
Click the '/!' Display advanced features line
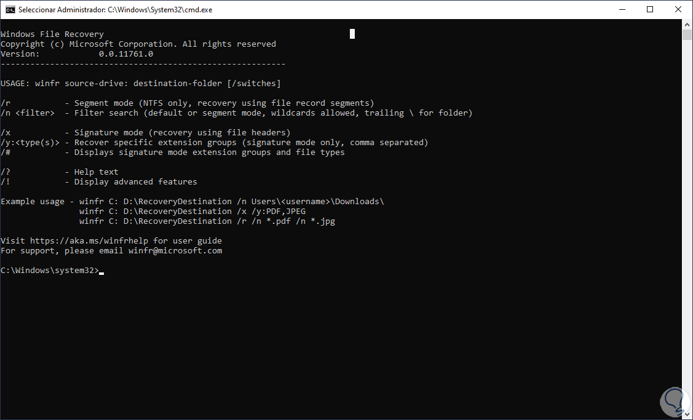(x=99, y=181)
